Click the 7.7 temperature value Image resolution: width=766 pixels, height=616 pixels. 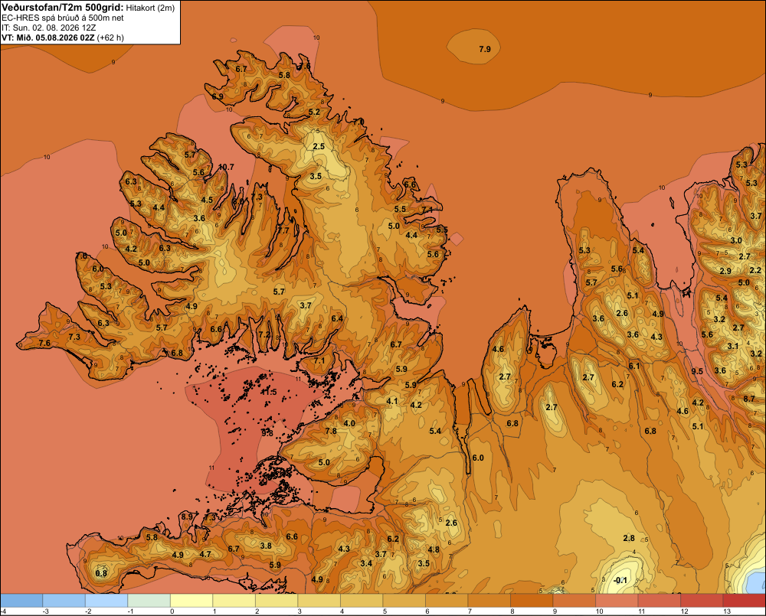(283, 230)
